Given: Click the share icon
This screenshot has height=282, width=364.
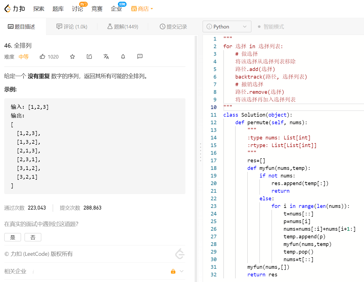Looking at the screenshot, I should click(x=89, y=57).
